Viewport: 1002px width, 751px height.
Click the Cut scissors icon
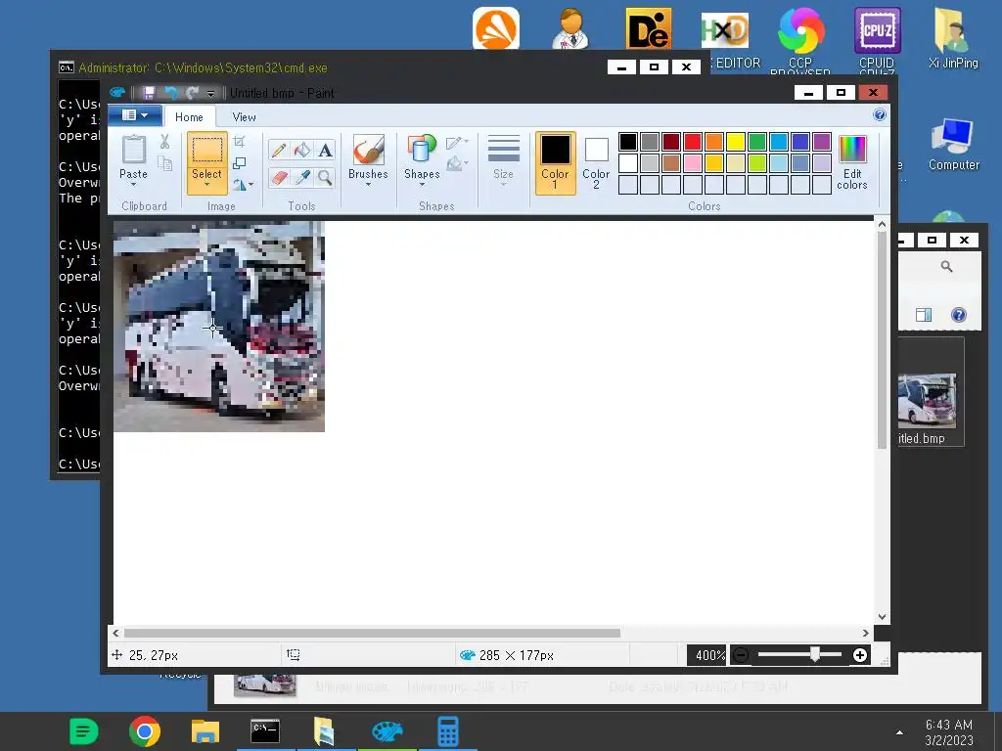point(164,142)
